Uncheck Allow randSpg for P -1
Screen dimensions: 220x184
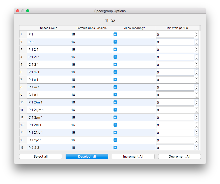pyautogui.click(x=115, y=42)
